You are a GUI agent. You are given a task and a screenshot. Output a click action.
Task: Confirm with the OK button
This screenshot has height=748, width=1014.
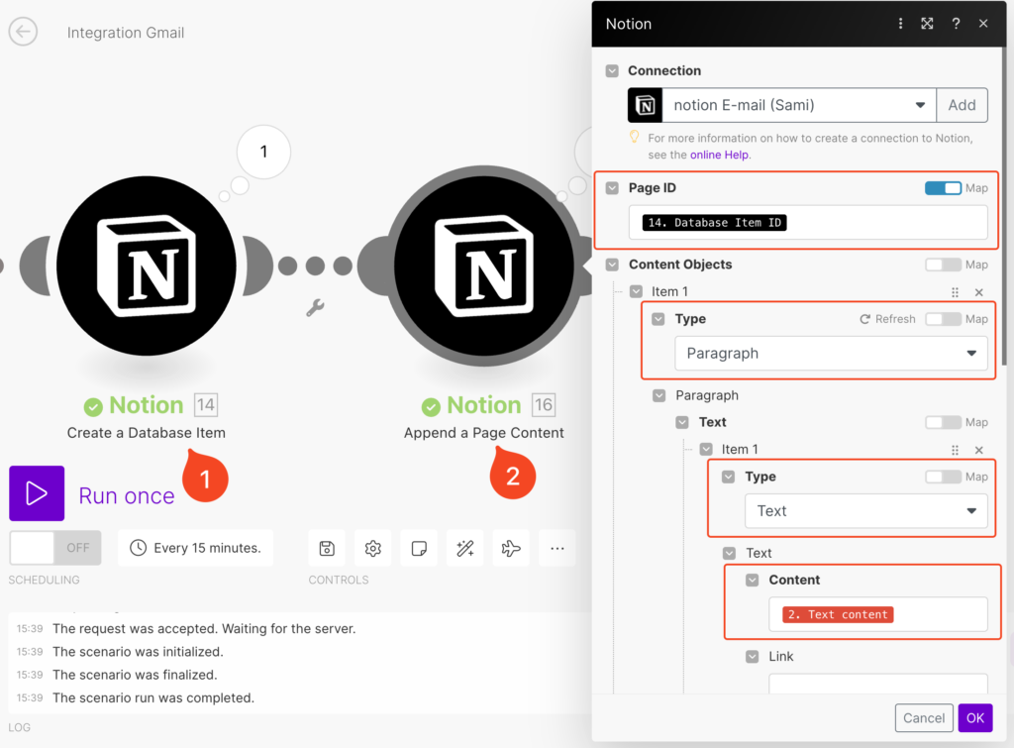pos(975,717)
